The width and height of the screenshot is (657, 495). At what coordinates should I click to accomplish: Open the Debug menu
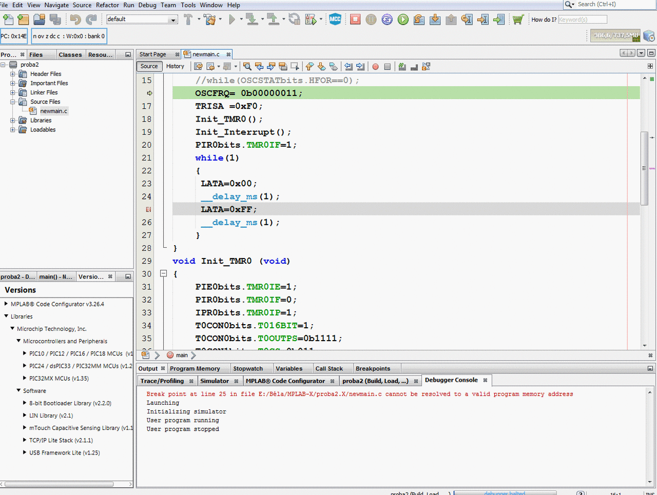coord(147,5)
